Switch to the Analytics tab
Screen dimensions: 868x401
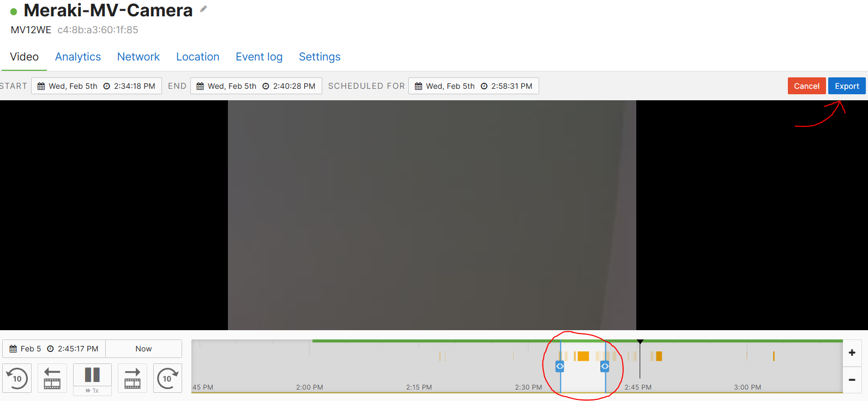coord(78,57)
